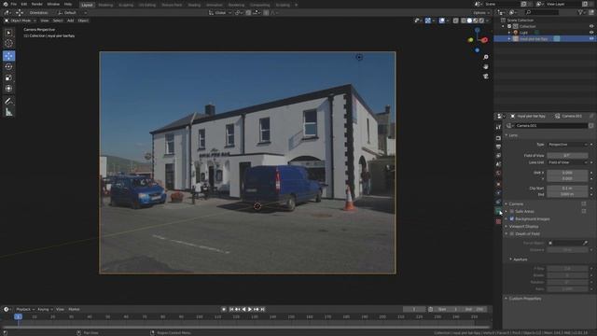Open the timeline Keying menu

45,309
